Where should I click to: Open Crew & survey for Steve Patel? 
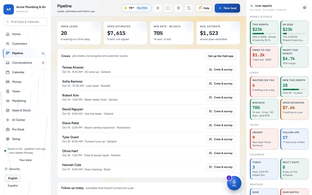pos(220,125)
